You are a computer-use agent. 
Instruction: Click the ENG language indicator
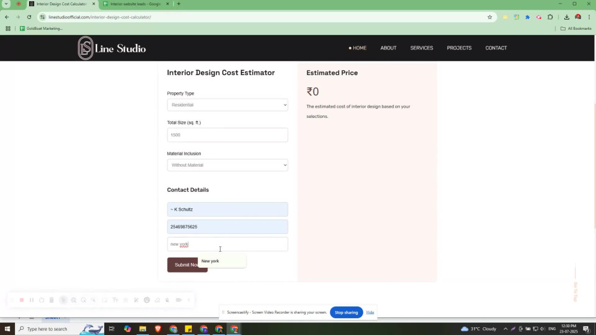coord(552,329)
